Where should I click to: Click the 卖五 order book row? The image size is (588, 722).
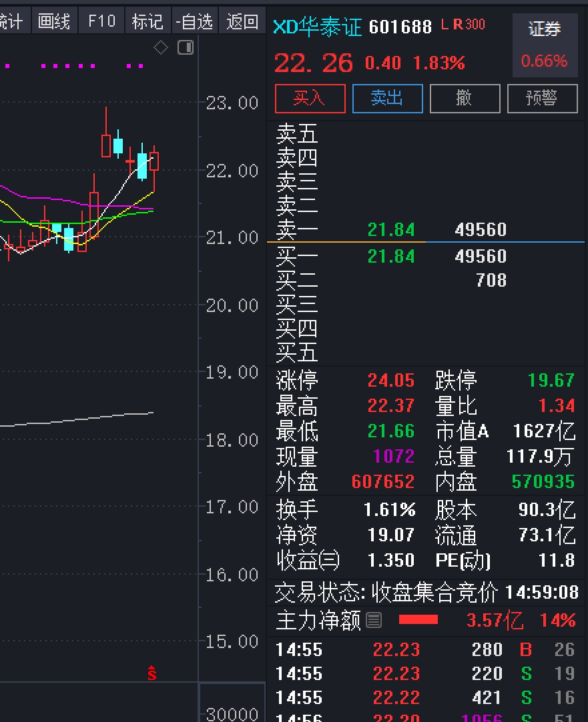point(426,134)
